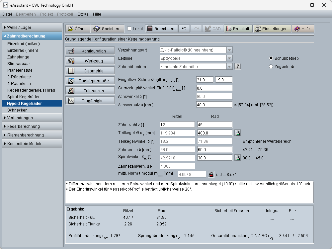Enable the Lokal checkbox
Image resolution: width=332 pixels, height=249 pixels.
click(129, 29)
